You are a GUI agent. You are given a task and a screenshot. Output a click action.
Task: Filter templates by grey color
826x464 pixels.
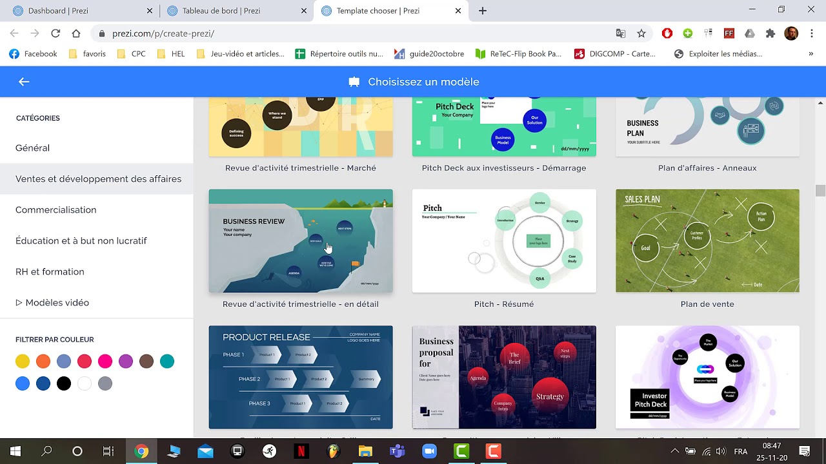pos(105,383)
